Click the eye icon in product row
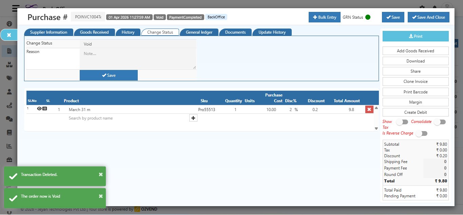This screenshot has width=463, height=215. tap(39, 109)
